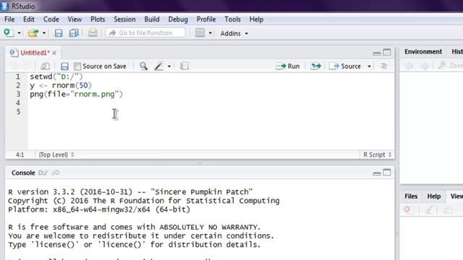The height and width of the screenshot is (260, 463).
Task: Click the Open File folder icon
Action: (33, 33)
